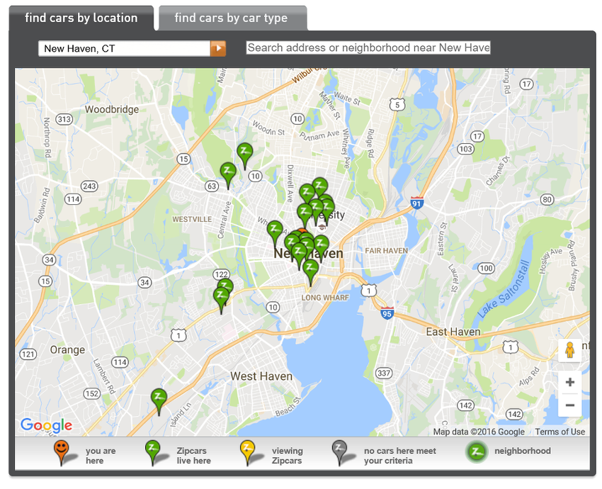Select the Zipcar pin just above Route 63
The image size is (602, 489).
pos(228,172)
